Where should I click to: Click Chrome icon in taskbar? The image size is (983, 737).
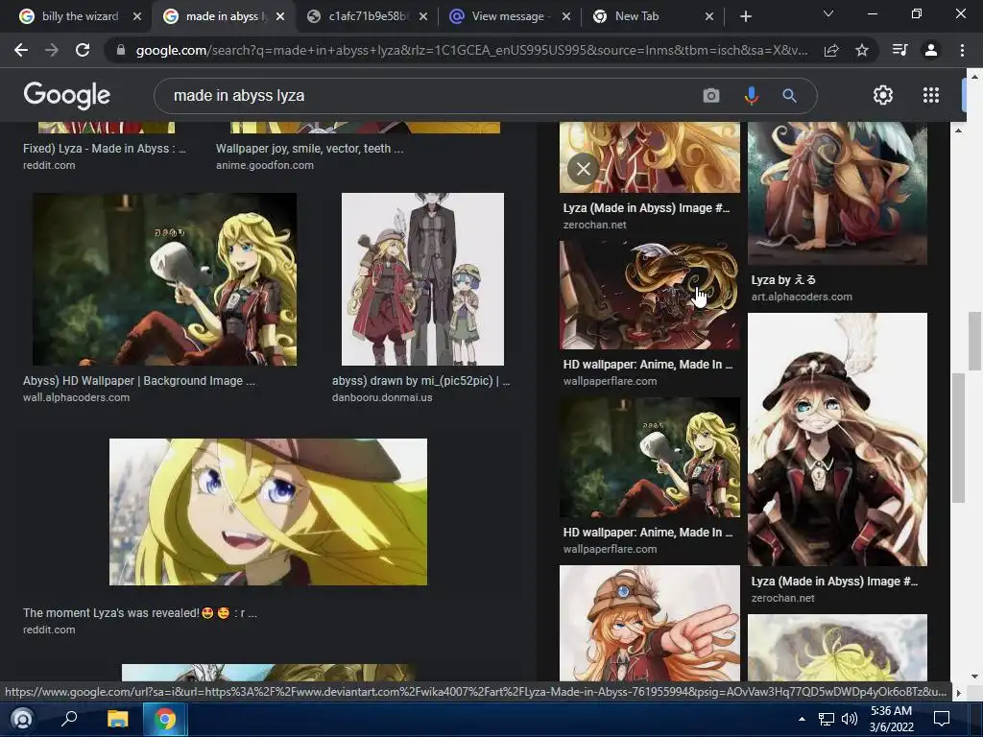tap(165, 719)
